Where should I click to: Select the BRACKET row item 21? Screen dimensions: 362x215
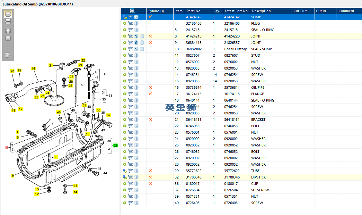[258, 120]
